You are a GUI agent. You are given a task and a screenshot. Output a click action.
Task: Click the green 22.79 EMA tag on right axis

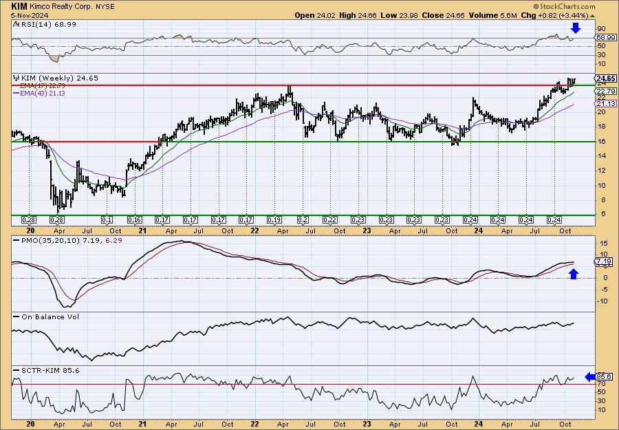606,92
